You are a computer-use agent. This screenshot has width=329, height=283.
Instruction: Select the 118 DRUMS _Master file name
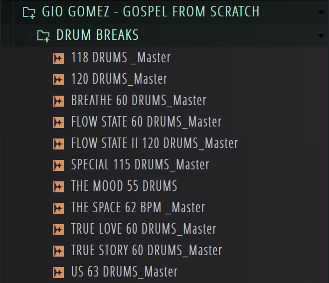coord(121,58)
